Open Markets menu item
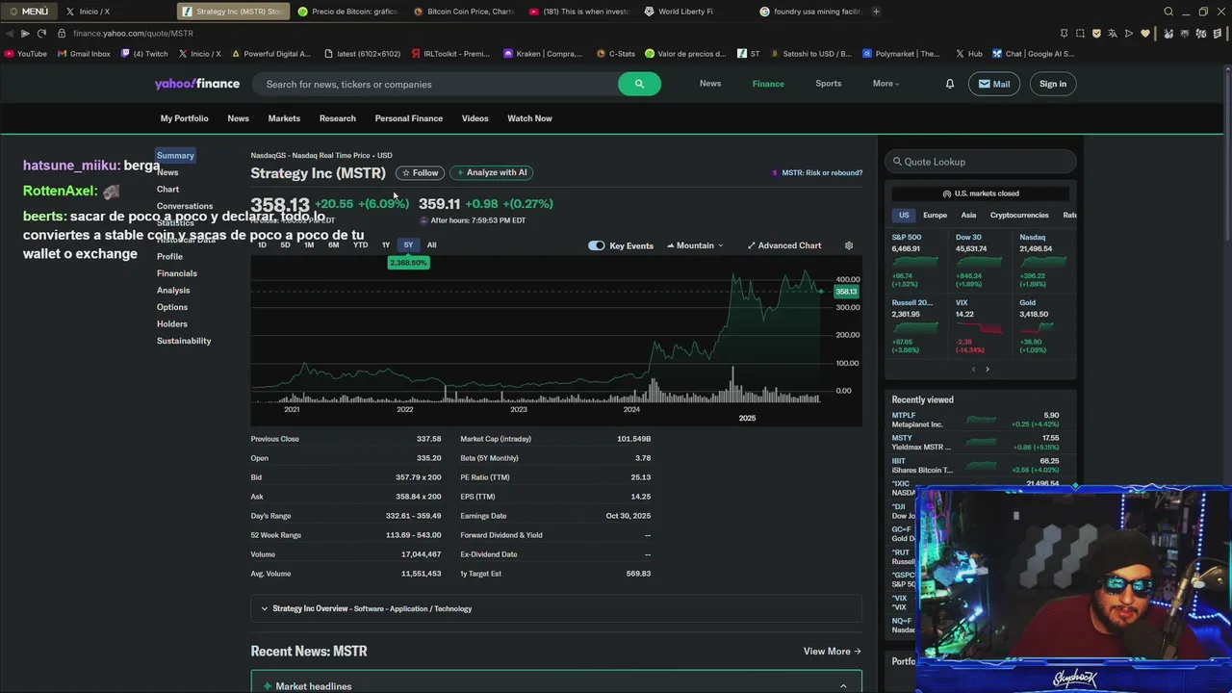The width and height of the screenshot is (1232, 693). click(284, 118)
